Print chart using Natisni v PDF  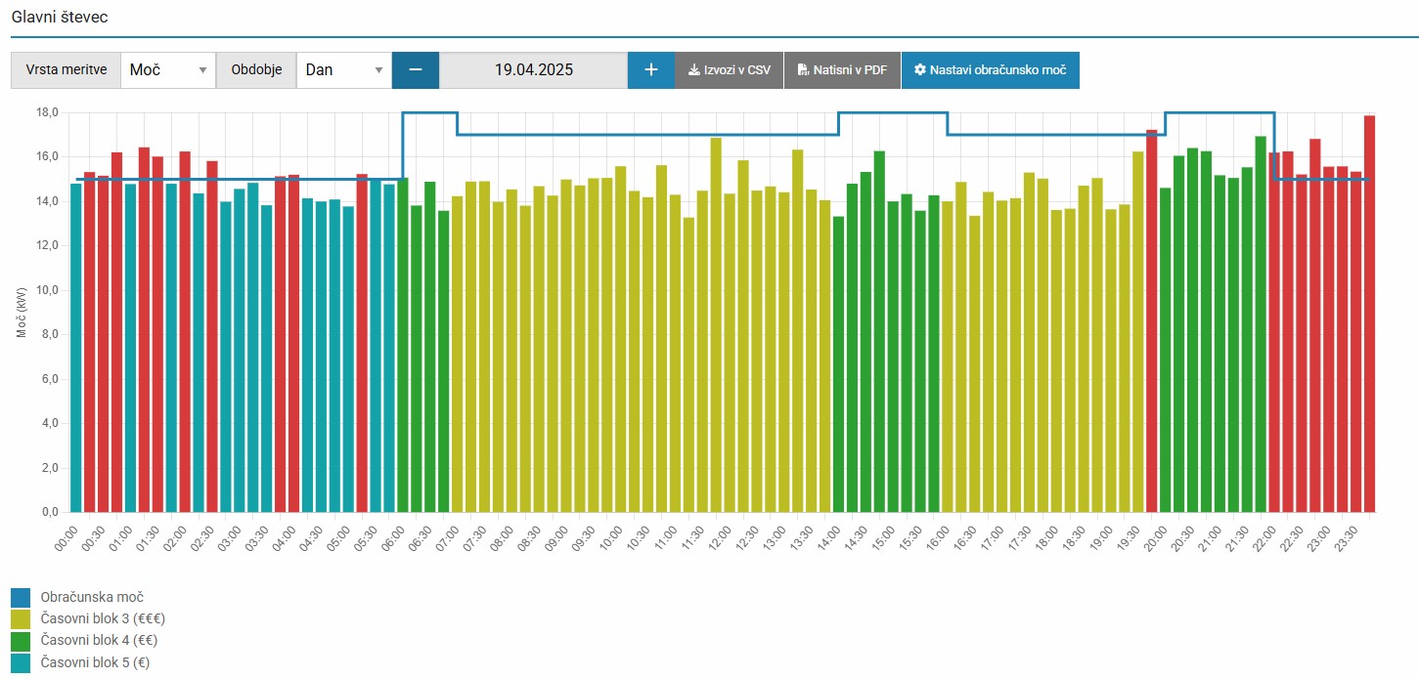click(x=842, y=70)
